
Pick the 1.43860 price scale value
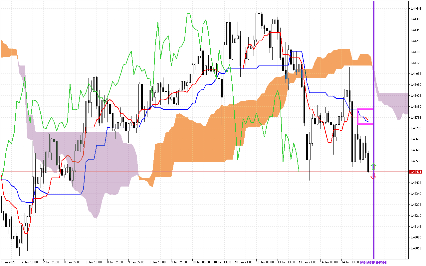(416, 106)
